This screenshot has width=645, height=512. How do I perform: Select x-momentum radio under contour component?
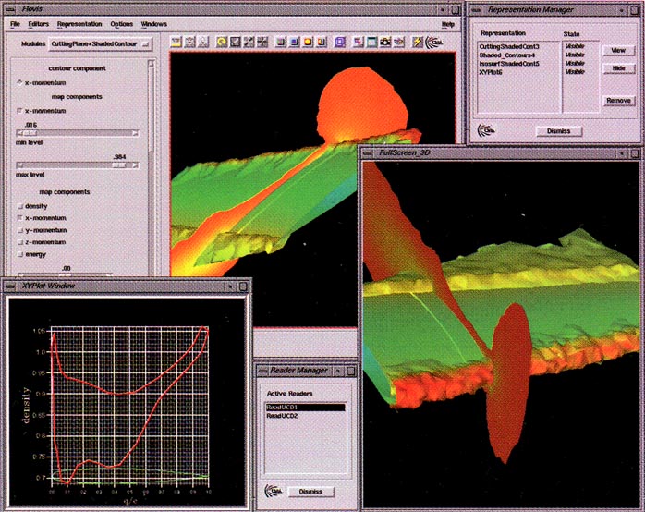pyautogui.click(x=19, y=82)
